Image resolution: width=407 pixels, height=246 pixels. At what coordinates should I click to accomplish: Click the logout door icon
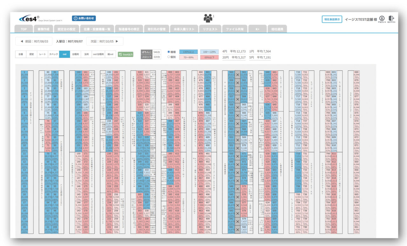point(391,19)
